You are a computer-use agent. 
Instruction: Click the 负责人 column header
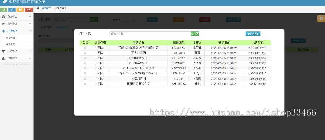pyautogui.click(x=197, y=43)
